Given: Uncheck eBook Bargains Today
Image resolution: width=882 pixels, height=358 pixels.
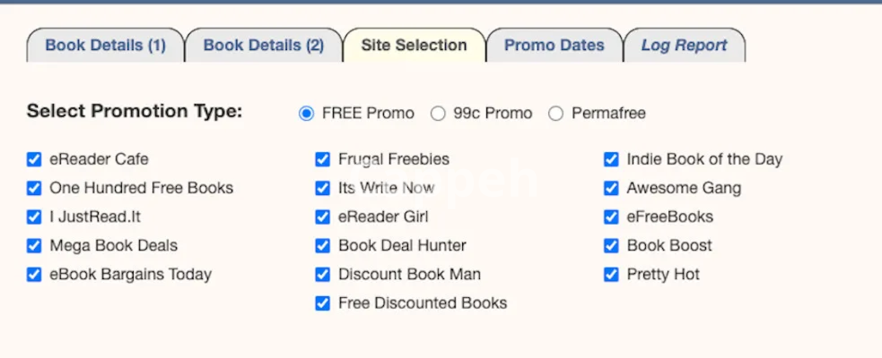Looking at the screenshot, I should pyautogui.click(x=34, y=275).
